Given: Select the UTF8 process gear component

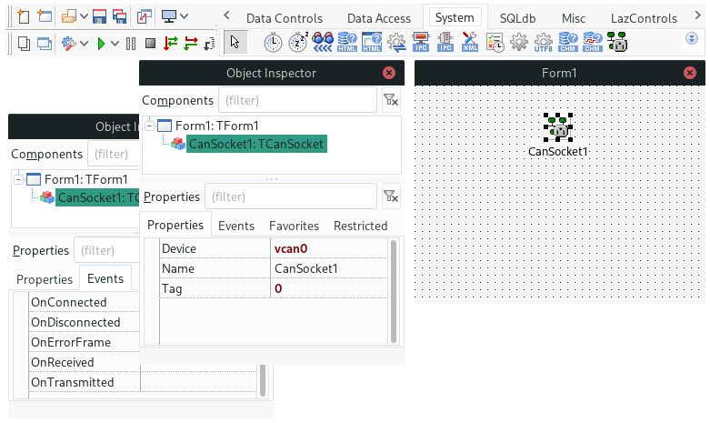Looking at the screenshot, I should point(544,43).
